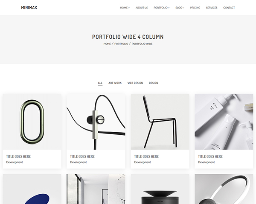Go to the About Us page
The image size is (256, 204).
tap(142, 8)
